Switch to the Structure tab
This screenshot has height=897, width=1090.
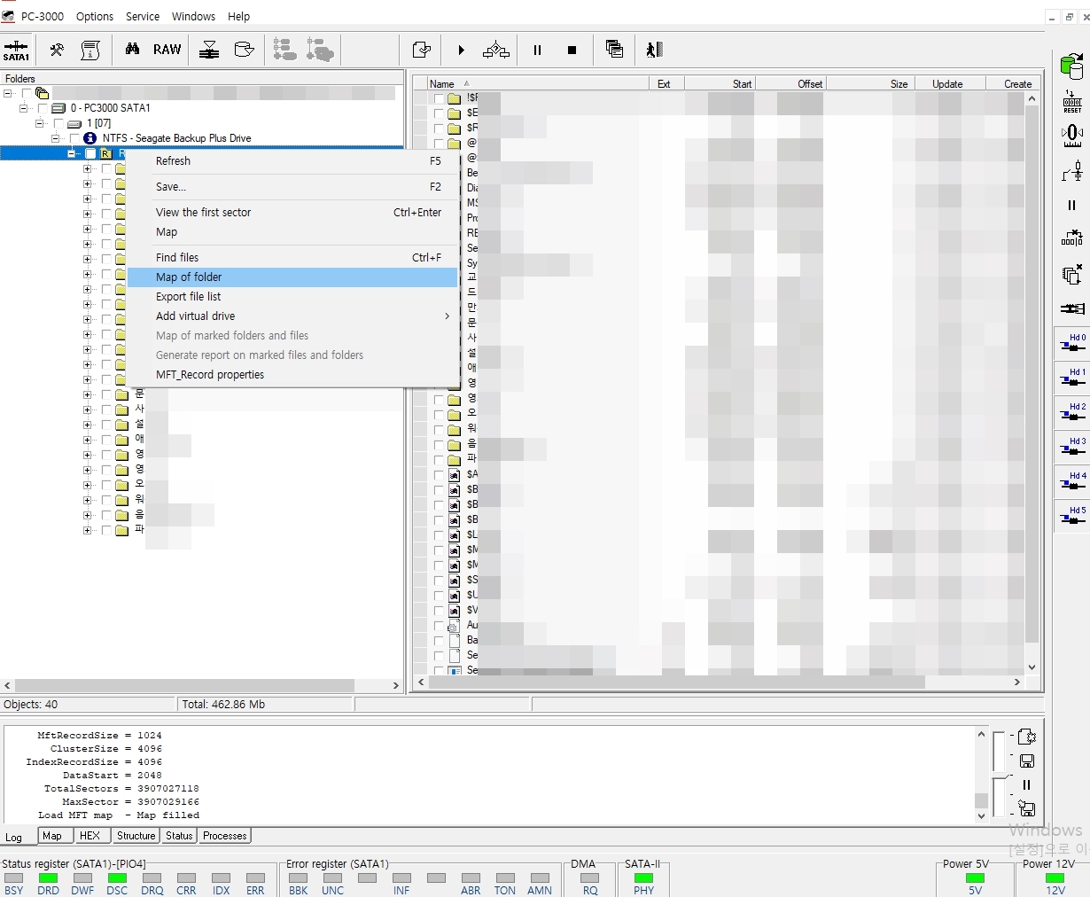click(136, 836)
